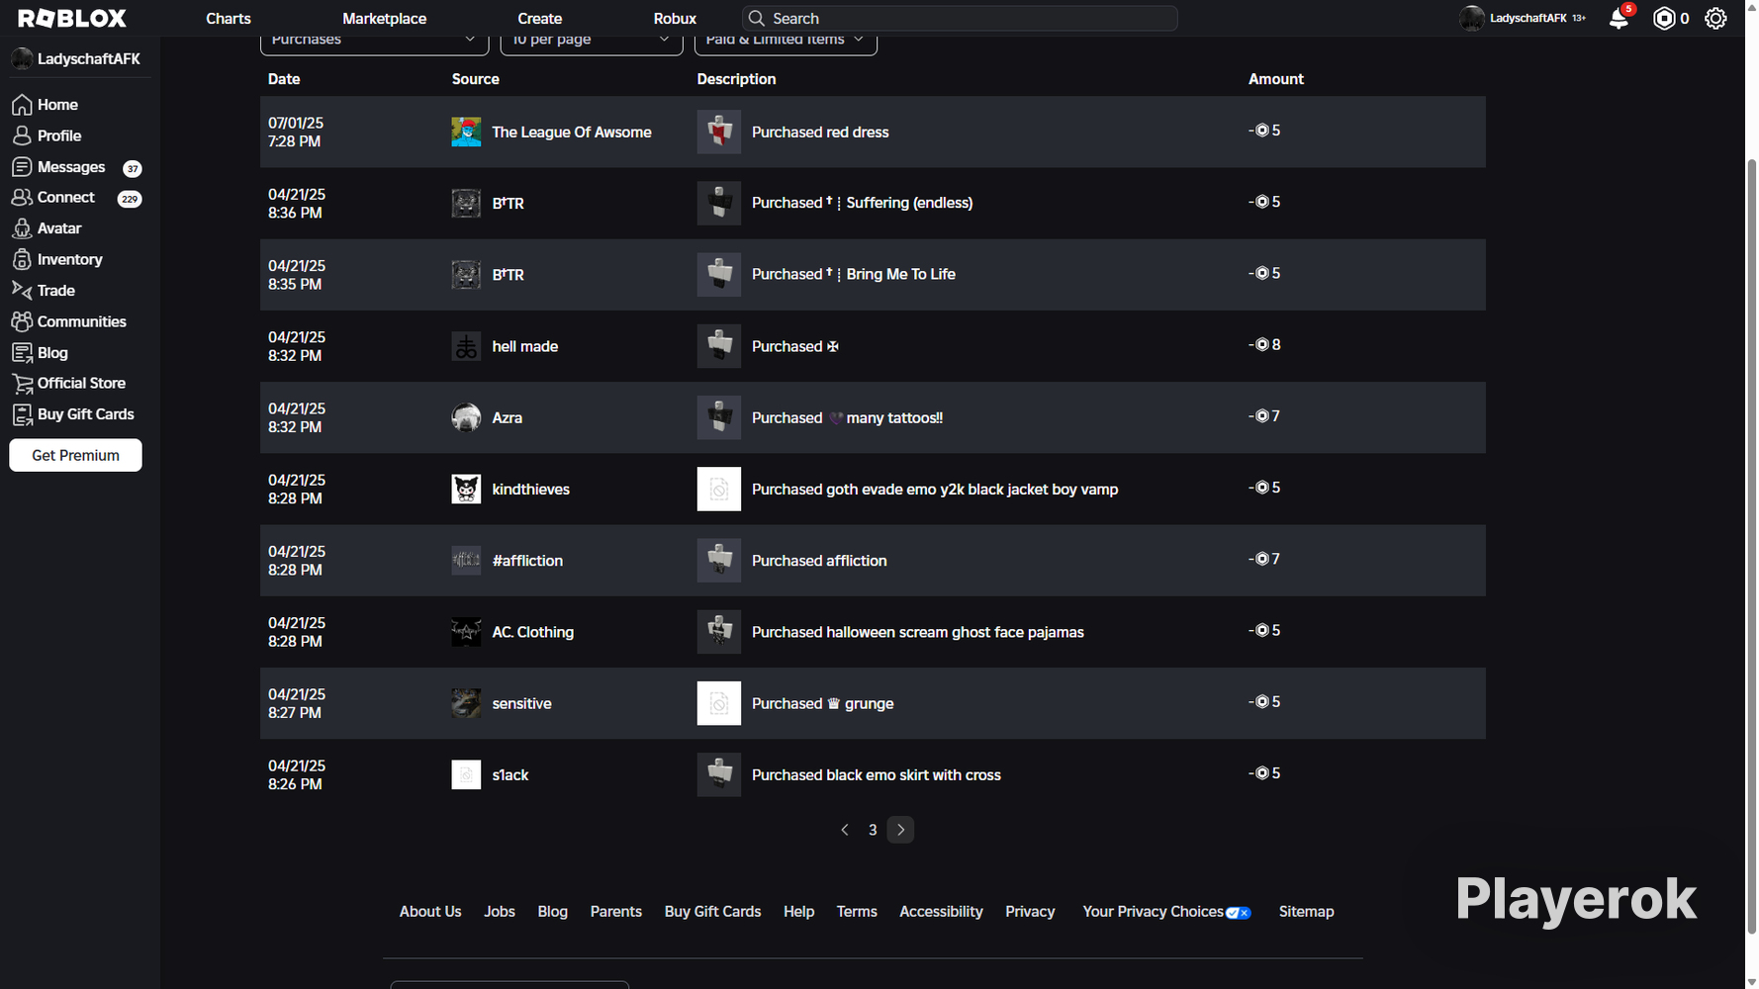
Task: Open the Robux tab
Action: pyautogui.click(x=675, y=19)
